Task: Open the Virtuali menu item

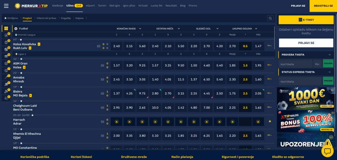Action: coord(143,6)
